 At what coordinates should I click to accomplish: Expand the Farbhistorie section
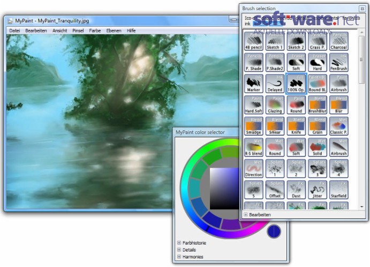179,242
